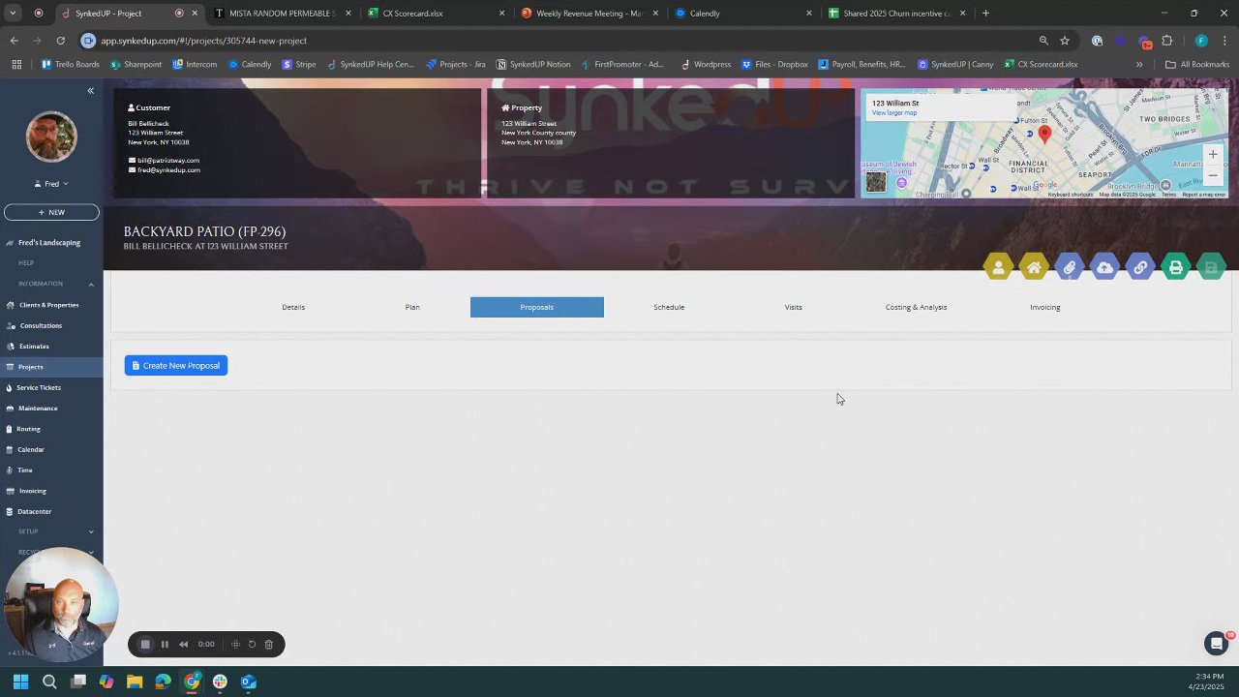This screenshot has height=697, width=1239.
Task: Reload the browser page
Action: click(60, 41)
